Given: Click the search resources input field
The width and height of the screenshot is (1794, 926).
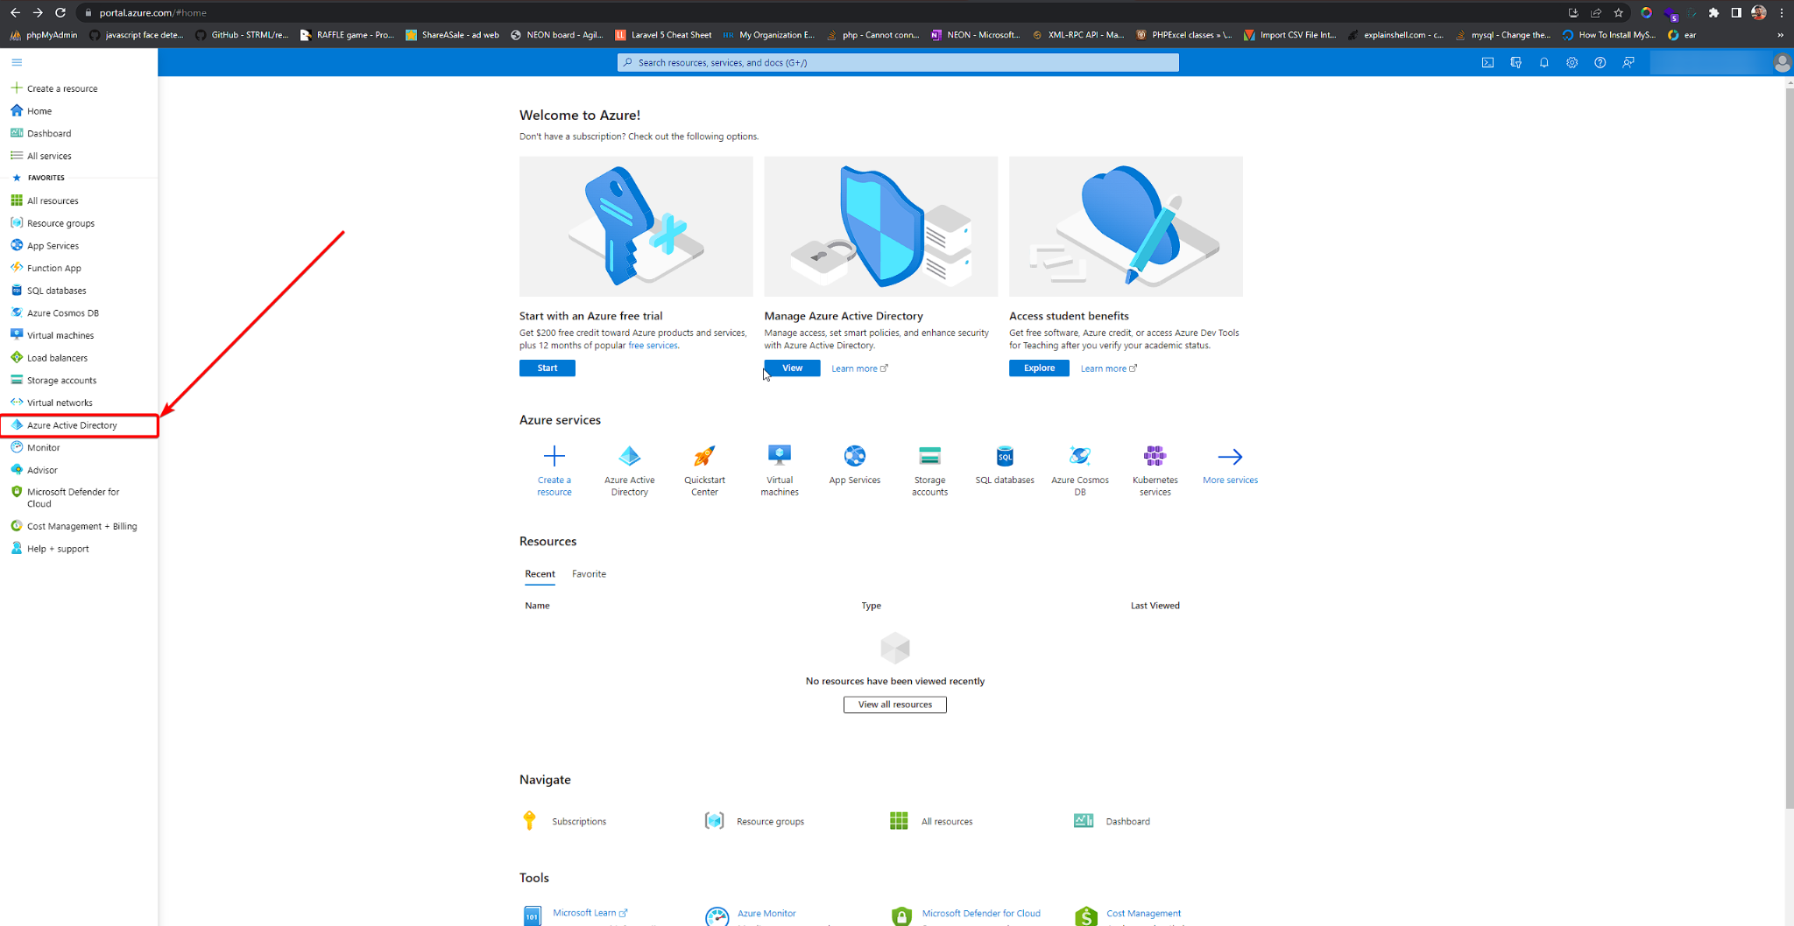Looking at the screenshot, I should [898, 62].
